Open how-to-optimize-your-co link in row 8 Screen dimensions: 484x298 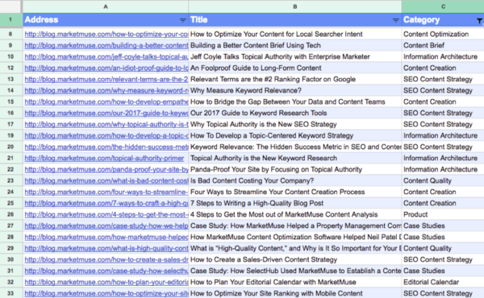[x=106, y=34]
